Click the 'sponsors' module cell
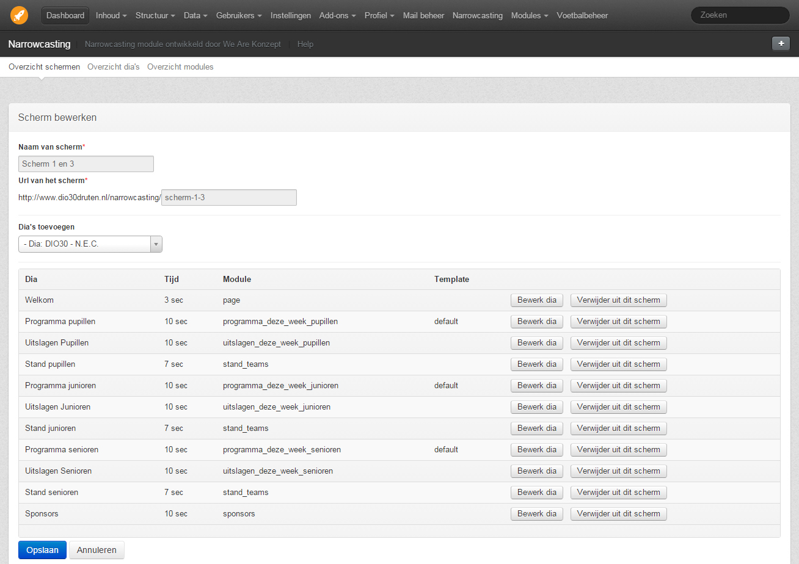The height and width of the screenshot is (564, 799). (239, 514)
